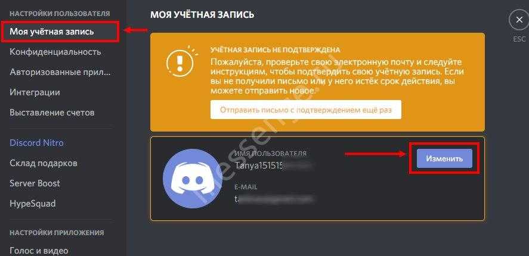This screenshot has width=529, height=256.
Task: Click the ESC label under close button
Action: [x=519, y=39]
